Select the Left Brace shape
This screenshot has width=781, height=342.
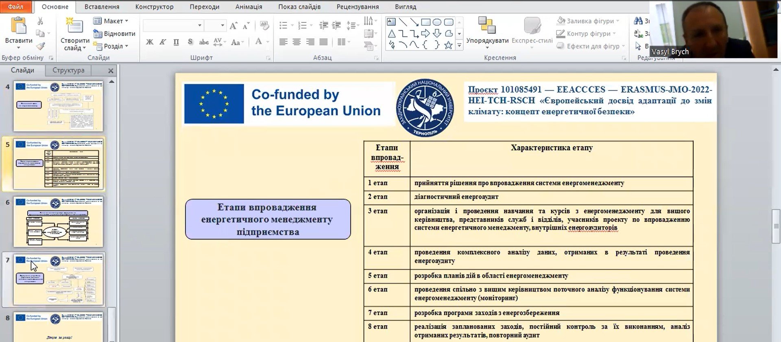425,45
